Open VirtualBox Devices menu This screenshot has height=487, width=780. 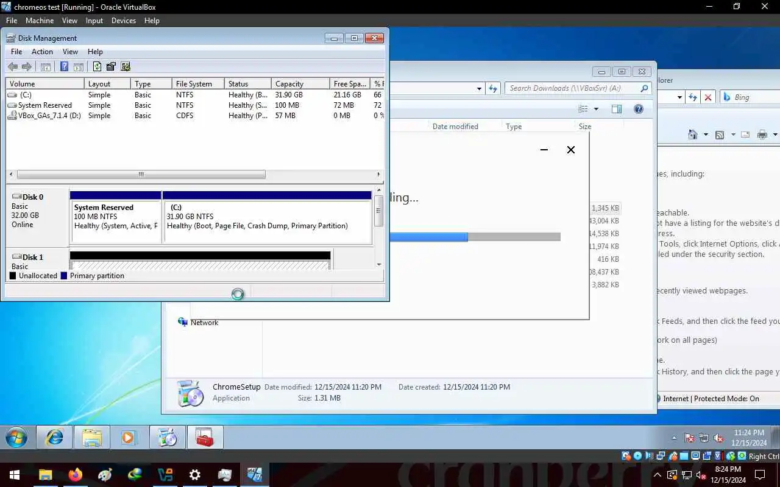pos(124,20)
